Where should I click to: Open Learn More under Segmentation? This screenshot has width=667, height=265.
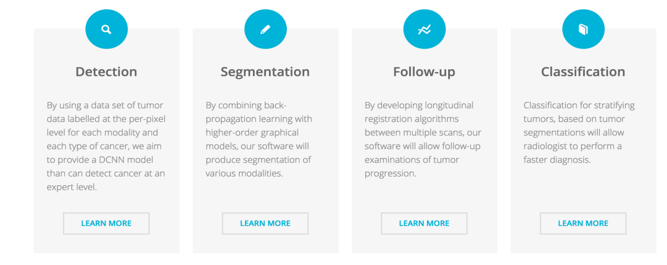(266, 223)
